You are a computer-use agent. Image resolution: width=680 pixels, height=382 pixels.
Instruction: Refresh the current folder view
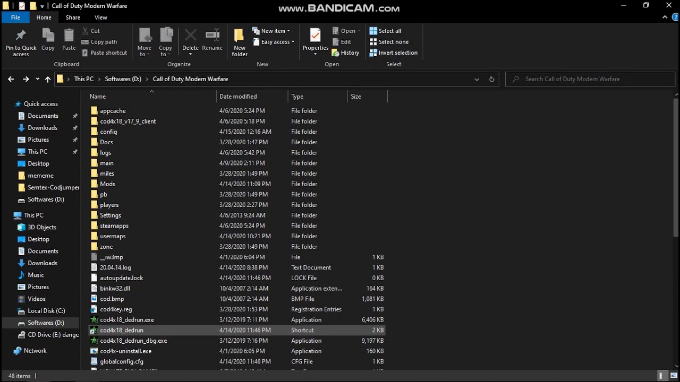click(x=491, y=79)
